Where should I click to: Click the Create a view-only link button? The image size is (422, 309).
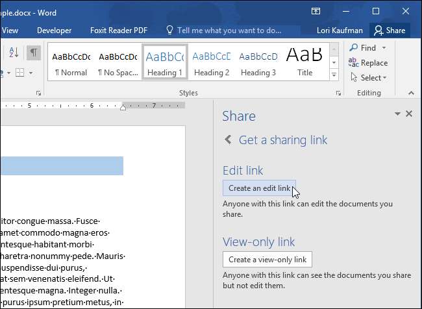pos(267,260)
